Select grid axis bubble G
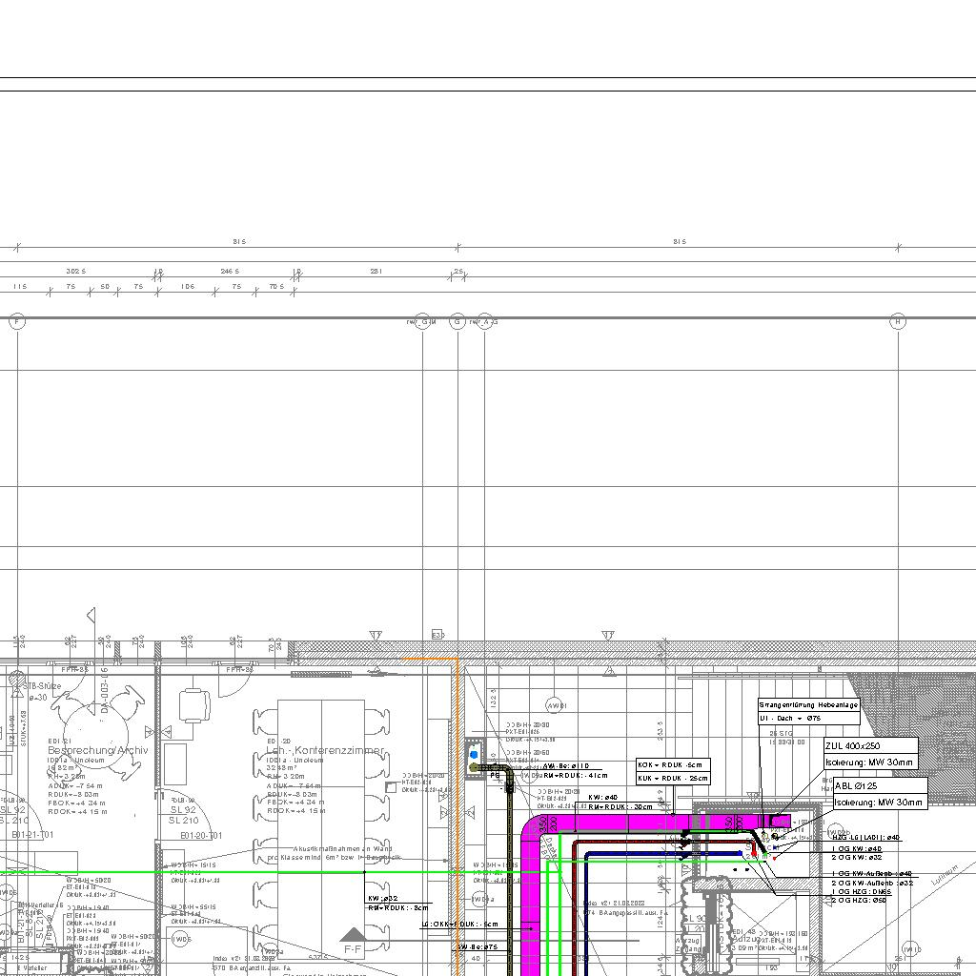976x976 pixels. click(457, 321)
